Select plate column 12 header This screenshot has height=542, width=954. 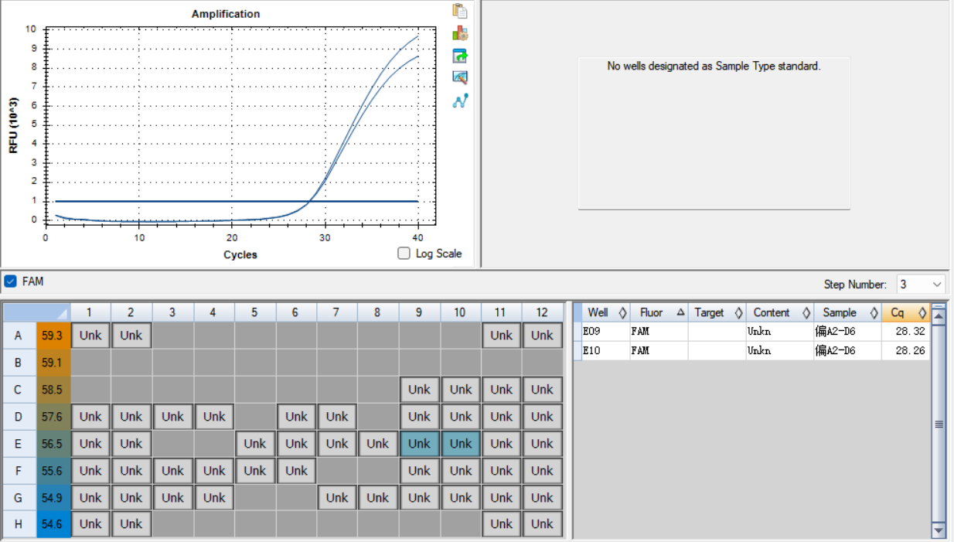pos(542,312)
